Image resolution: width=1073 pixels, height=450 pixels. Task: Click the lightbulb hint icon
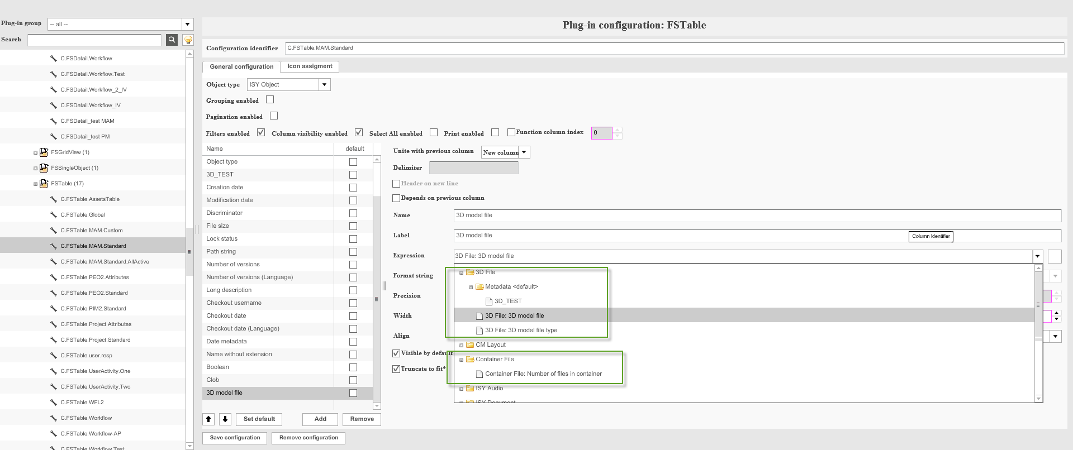(188, 40)
